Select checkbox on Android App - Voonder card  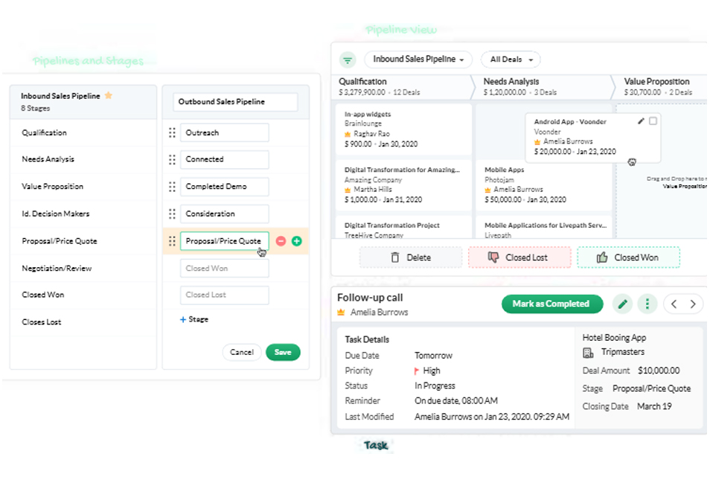[x=653, y=121]
